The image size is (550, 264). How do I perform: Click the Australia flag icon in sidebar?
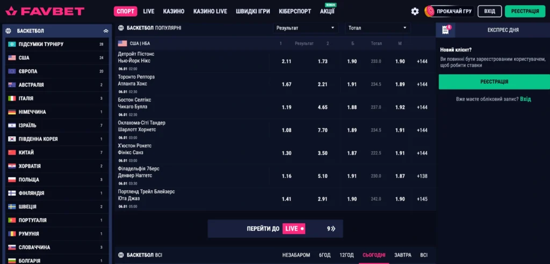(12, 85)
